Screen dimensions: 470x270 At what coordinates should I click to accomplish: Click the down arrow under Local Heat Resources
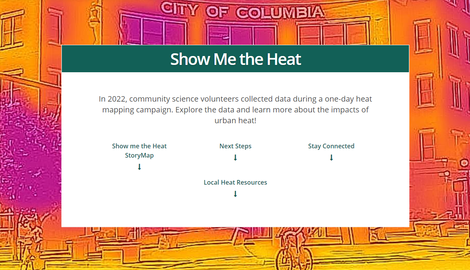pos(235,194)
